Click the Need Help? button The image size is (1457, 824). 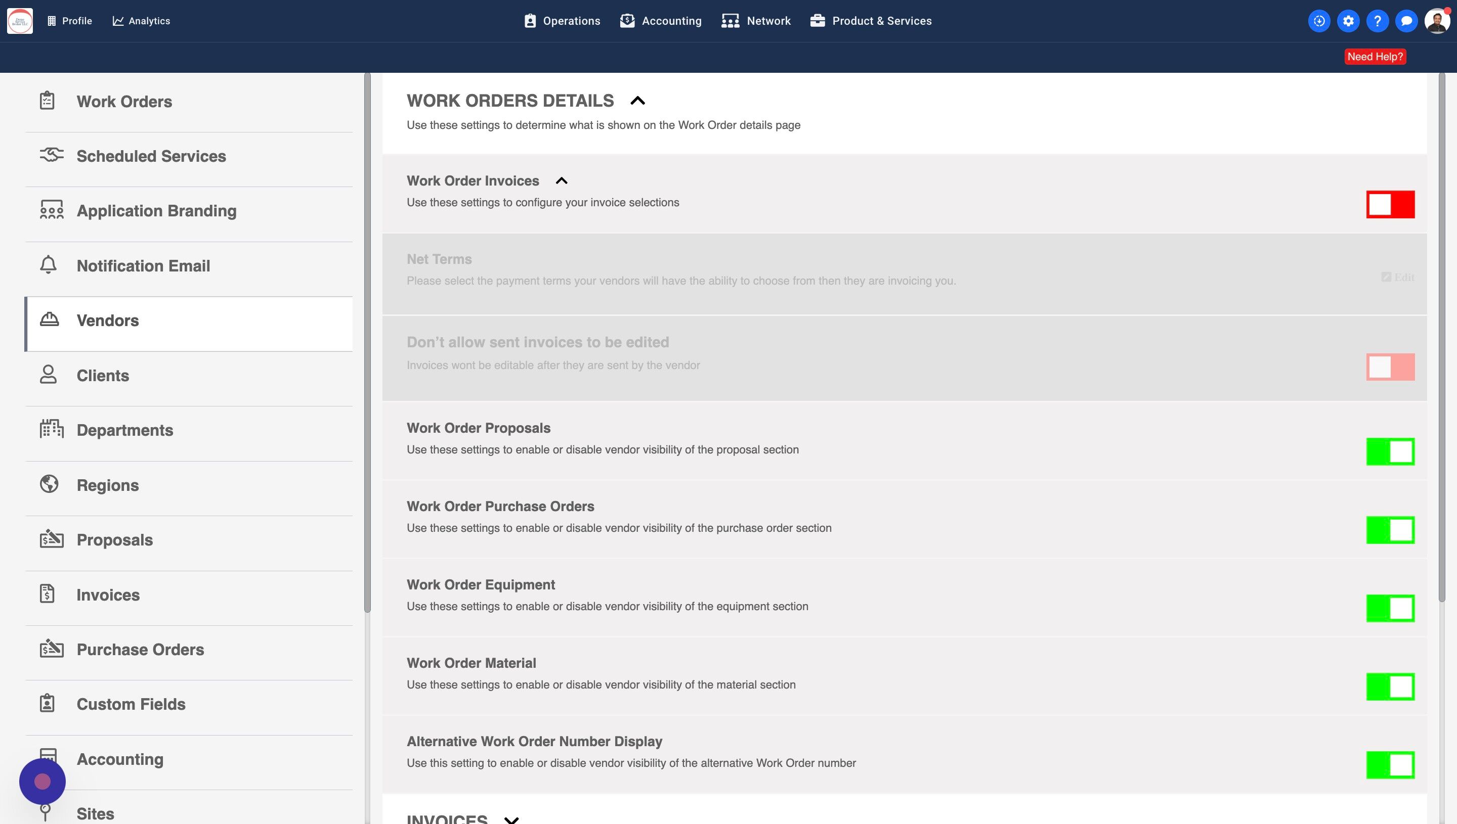pos(1375,57)
